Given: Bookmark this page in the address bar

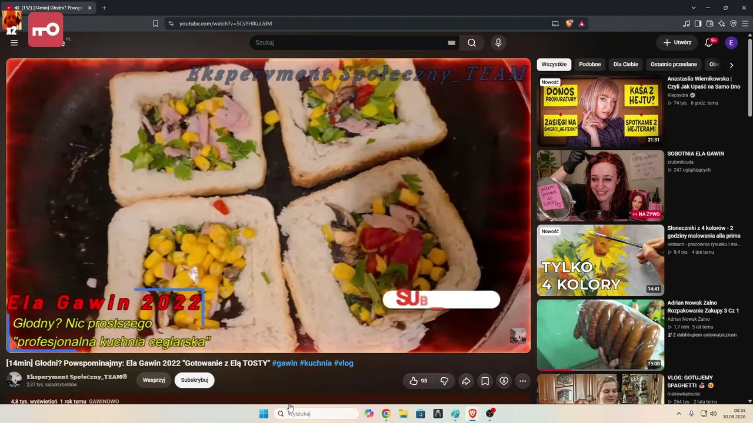Looking at the screenshot, I should pos(155,23).
